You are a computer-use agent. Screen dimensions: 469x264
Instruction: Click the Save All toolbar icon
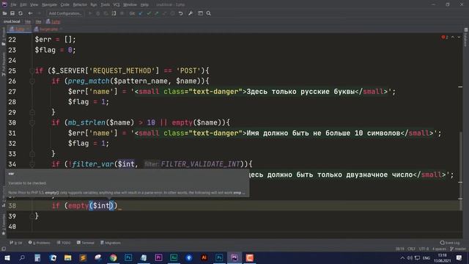pyautogui.click(x=12, y=13)
